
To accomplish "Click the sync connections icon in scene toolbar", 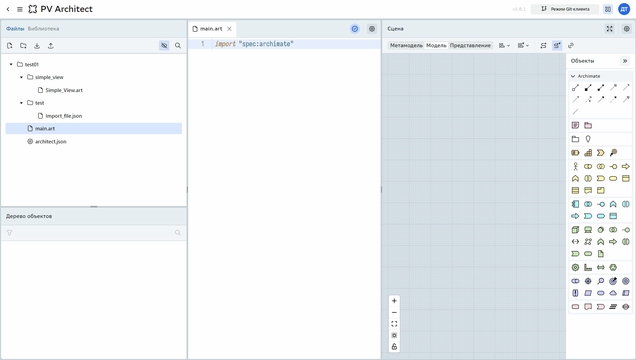I will pos(543,46).
